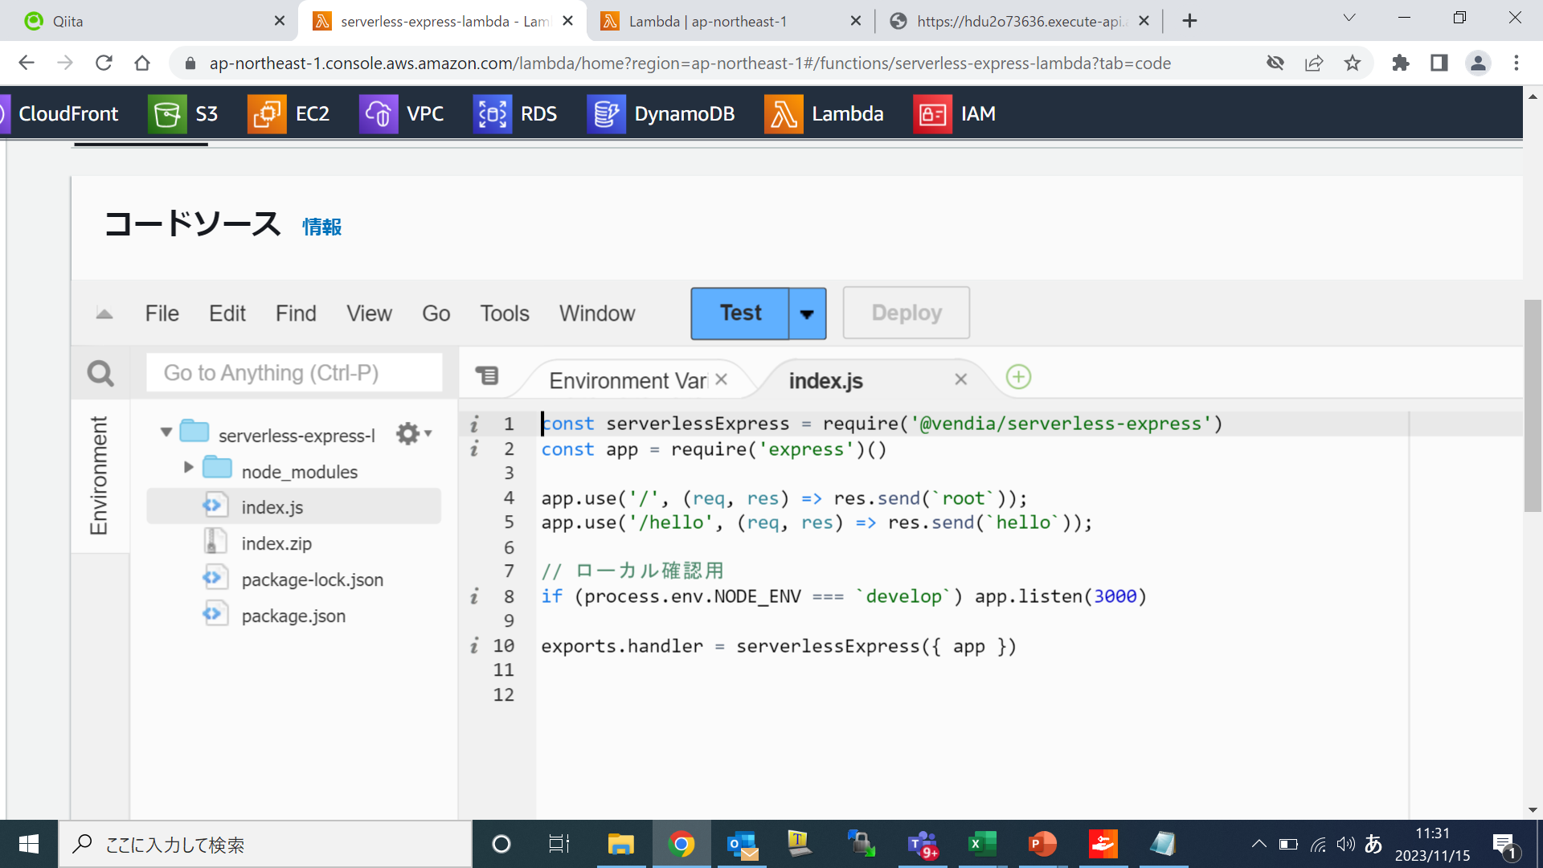1543x868 pixels.
Task: Collapse the serverless-express-lambda root folder
Action: (x=166, y=432)
